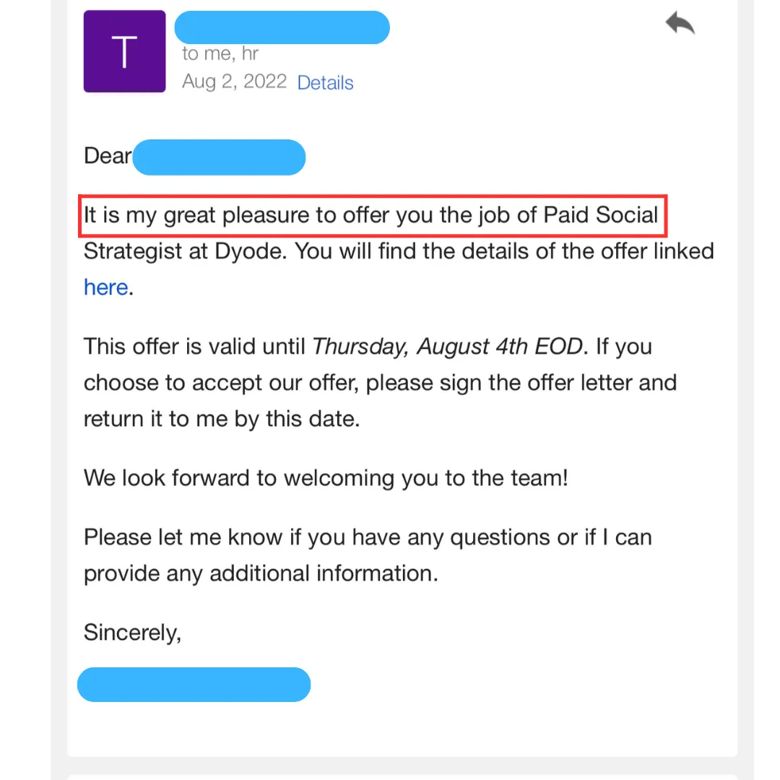Click the redacted name after Dear
780x780 pixels.
tap(219, 157)
